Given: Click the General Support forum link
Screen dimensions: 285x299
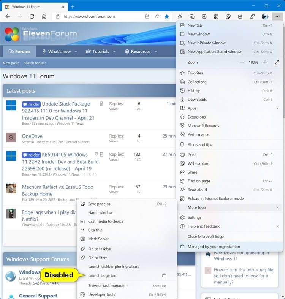Looking at the screenshot, I should point(38,296).
